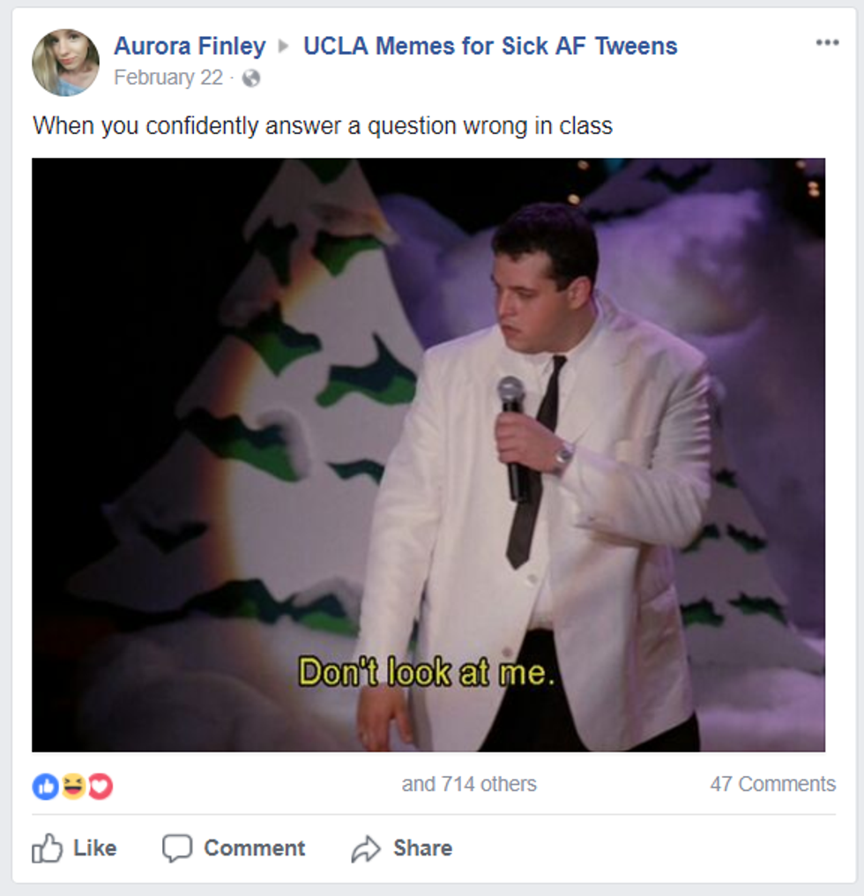Open the UCLA Memes for Sick AF Tweens group
This screenshot has height=896, width=864.
(490, 47)
